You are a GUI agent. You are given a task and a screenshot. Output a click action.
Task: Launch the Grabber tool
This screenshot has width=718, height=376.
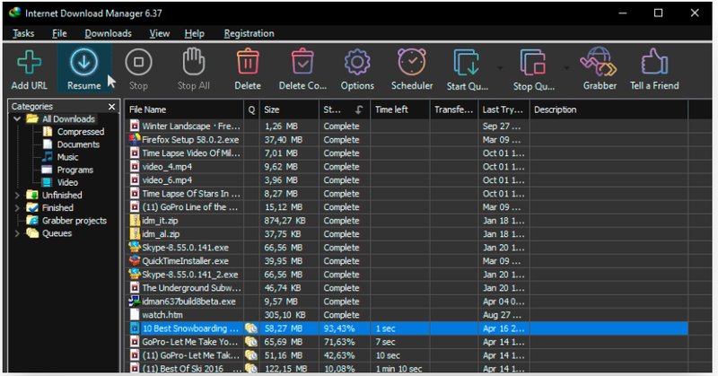(597, 63)
